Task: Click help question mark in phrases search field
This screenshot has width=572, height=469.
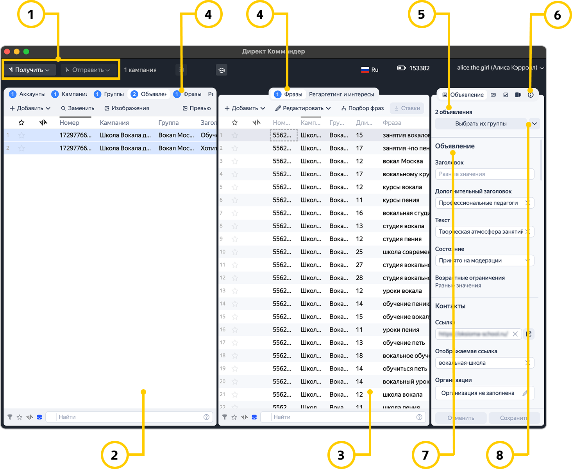Action: (419, 417)
